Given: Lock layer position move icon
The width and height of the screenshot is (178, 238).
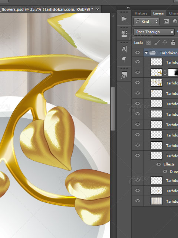Looking at the screenshot, I should click(x=165, y=42).
